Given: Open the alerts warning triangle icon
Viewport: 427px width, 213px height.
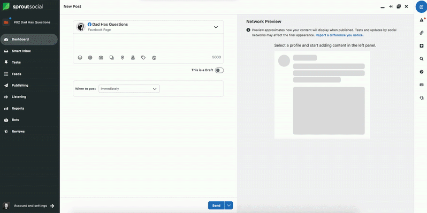Looking at the screenshot, I should (422, 20).
